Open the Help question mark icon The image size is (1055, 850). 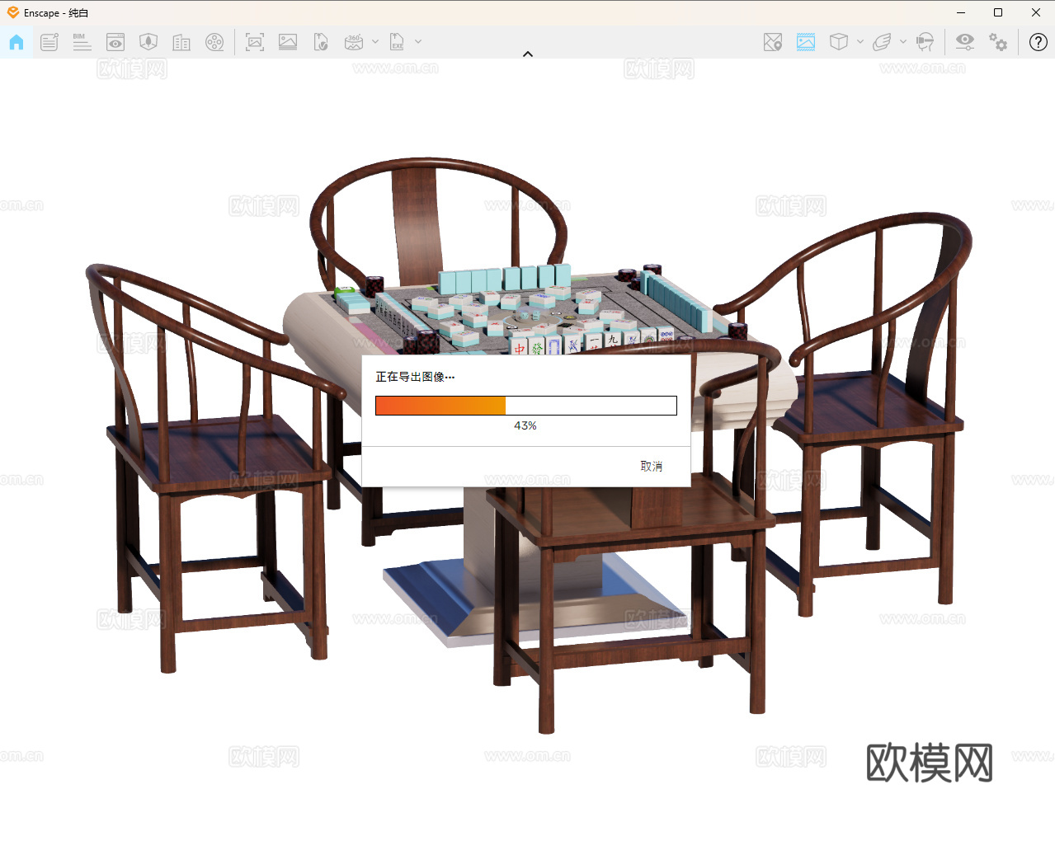tap(1039, 42)
